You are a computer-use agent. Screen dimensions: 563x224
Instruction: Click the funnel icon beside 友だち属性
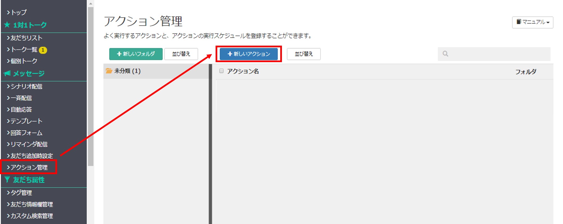coord(7,179)
